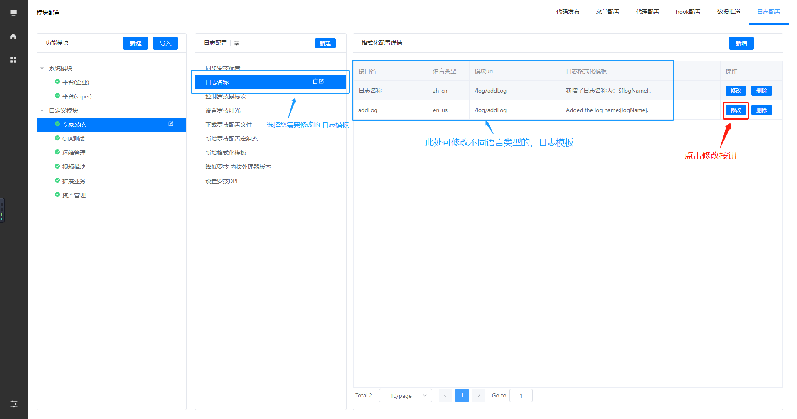Click the edit icon on 专家系统 item

(x=171, y=124)
